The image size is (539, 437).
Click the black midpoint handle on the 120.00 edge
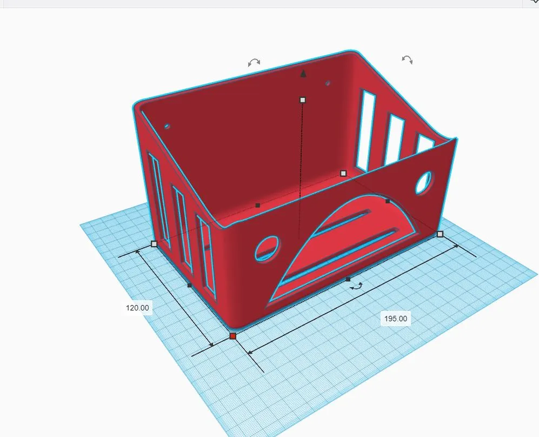tap(190, 285)
